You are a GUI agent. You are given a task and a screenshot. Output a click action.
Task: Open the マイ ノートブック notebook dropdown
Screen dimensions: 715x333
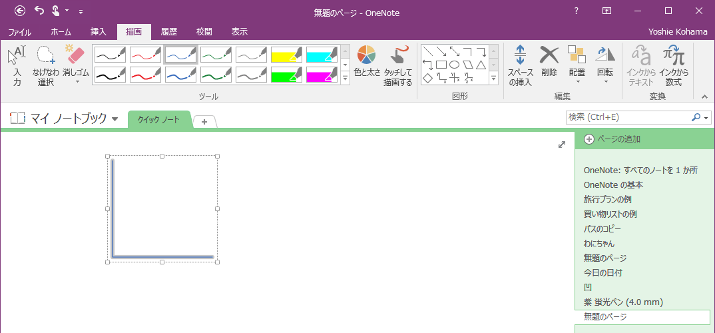click(115, 119)
